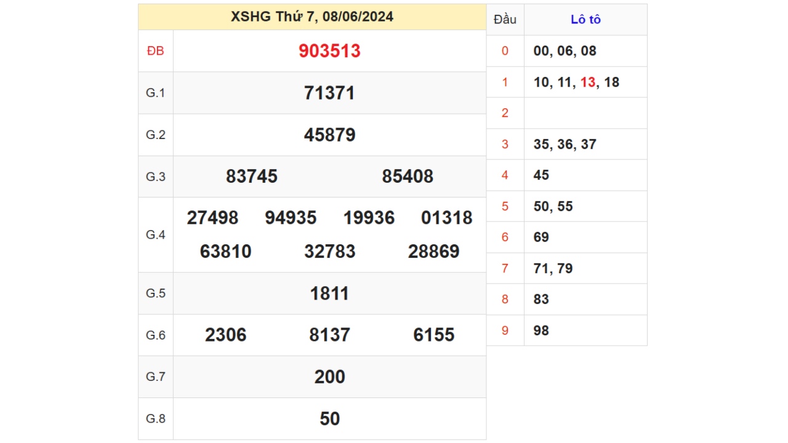
Task: Click the lô tô values 35, 36, 37
Action: point(565,145)
